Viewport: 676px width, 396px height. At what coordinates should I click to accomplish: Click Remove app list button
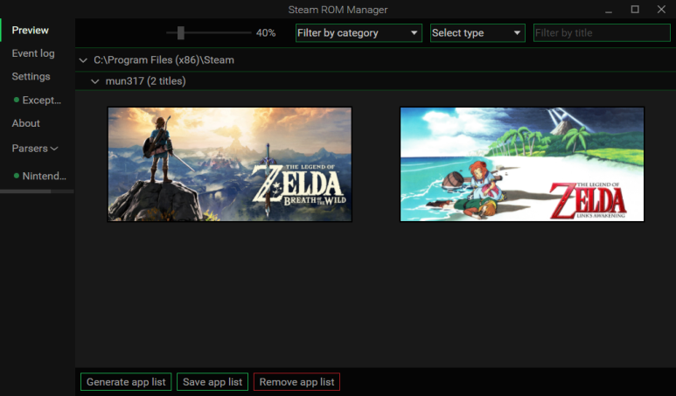click(296, 382)
